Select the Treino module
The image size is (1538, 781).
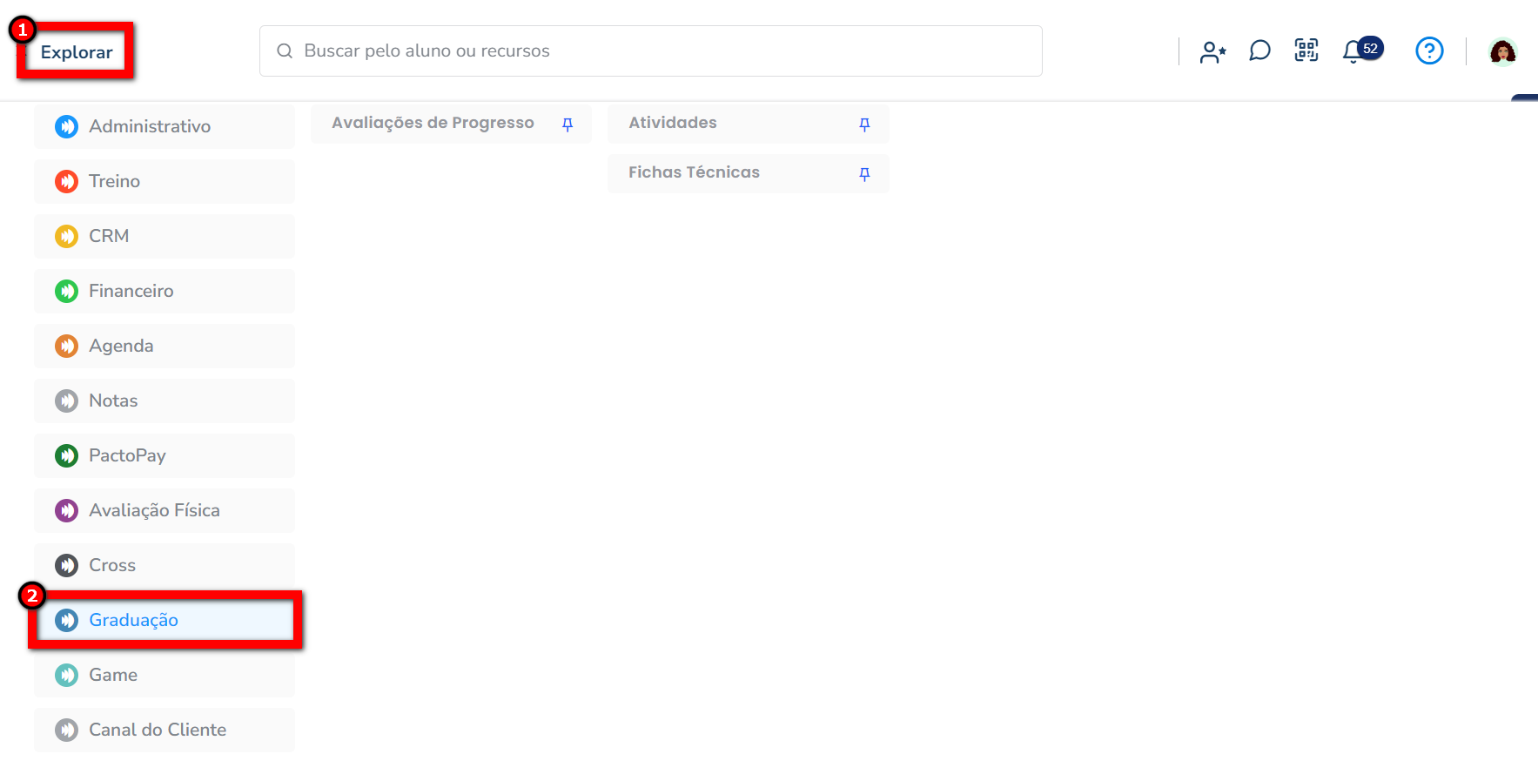click(114, 182)
